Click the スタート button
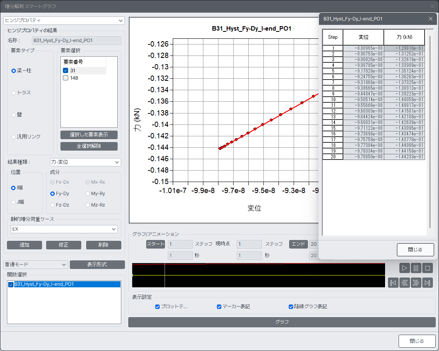 (156, 244)
